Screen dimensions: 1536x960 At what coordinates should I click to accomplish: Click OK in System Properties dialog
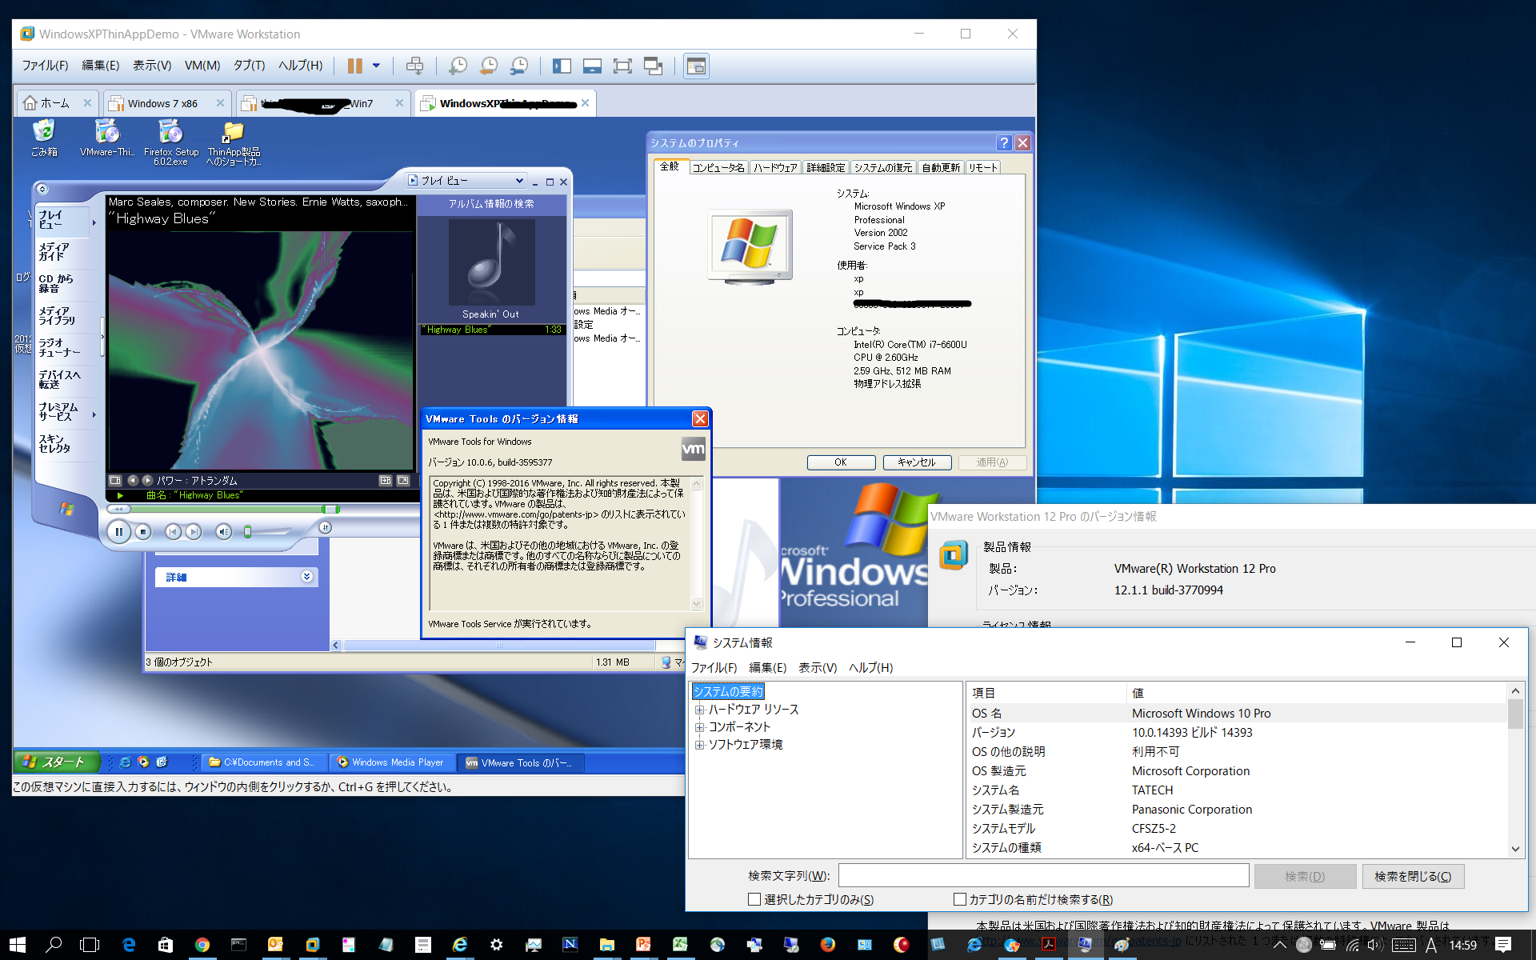(841, 462)
